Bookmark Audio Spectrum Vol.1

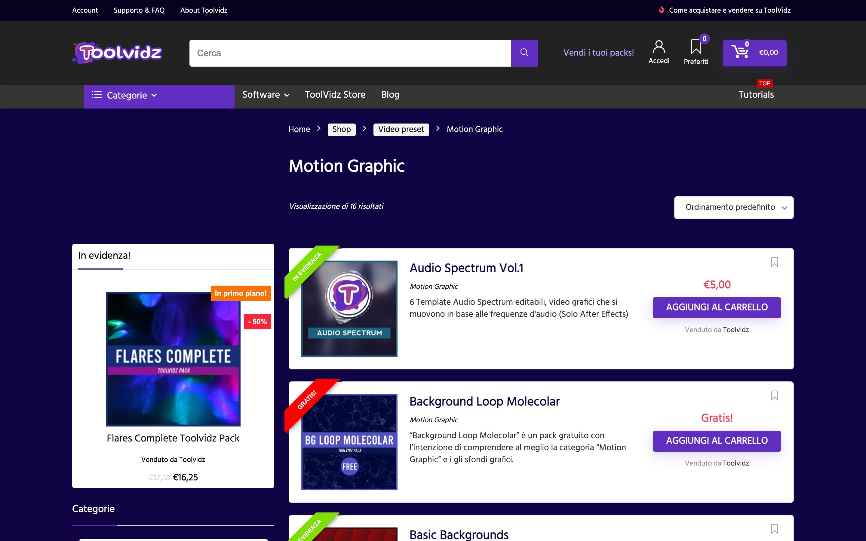coord(774,262)
